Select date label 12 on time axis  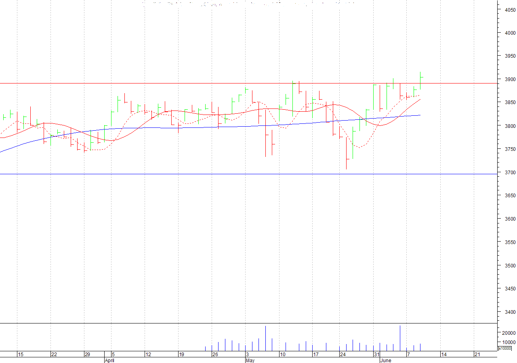click(148, 355)
